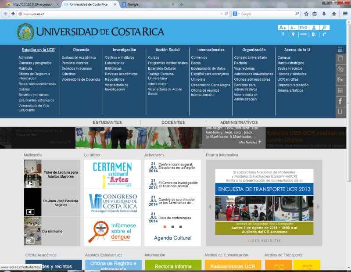The width and height of the screenshot is (351, 272).
Task: Go to previous Pizarra Informativa slide arrow
Action: tap(210, 206)
